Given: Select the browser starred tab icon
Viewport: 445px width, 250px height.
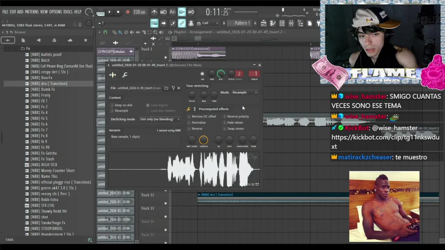Looking at the screenshot, I should 86,40.
